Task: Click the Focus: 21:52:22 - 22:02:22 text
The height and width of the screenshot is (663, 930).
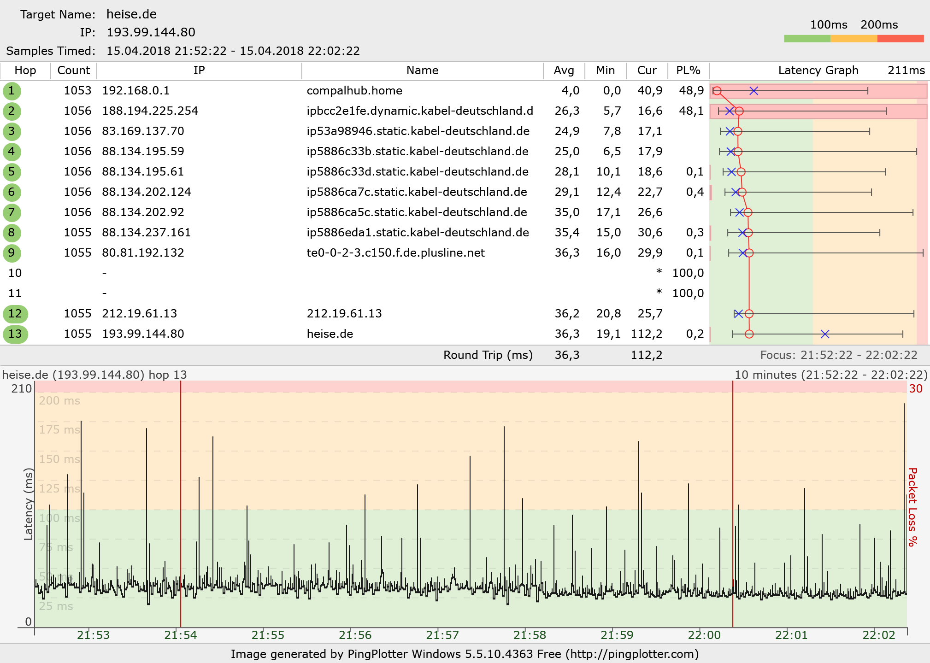Action: [x=839, y=355]
